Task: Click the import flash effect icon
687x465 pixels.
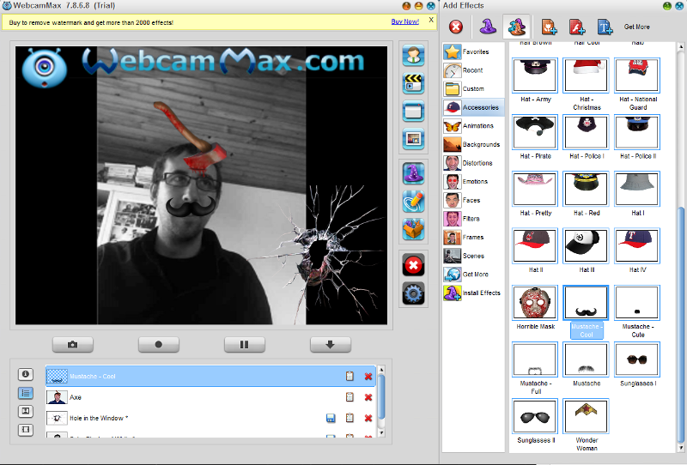Action: (577, 27)
